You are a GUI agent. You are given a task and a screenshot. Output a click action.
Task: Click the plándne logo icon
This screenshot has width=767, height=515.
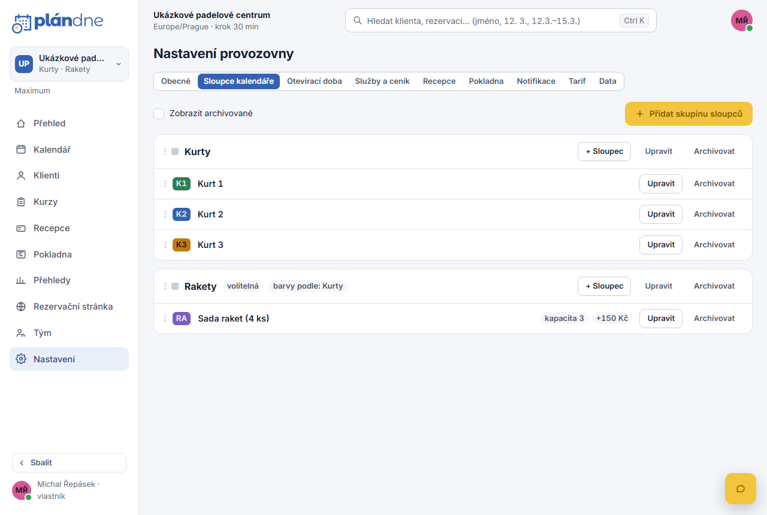21,23
